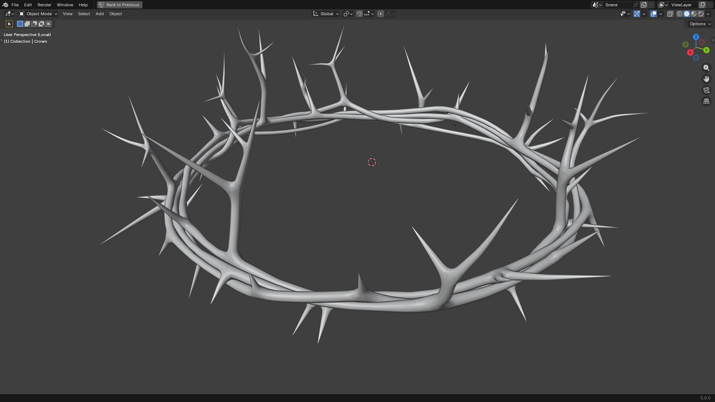Open the snapping options dropdown
Screen dimensions: 715x402
point(369,14)
